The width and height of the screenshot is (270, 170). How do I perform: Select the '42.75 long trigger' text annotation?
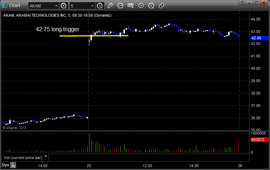pyautogui.click(x=57, y=29)
